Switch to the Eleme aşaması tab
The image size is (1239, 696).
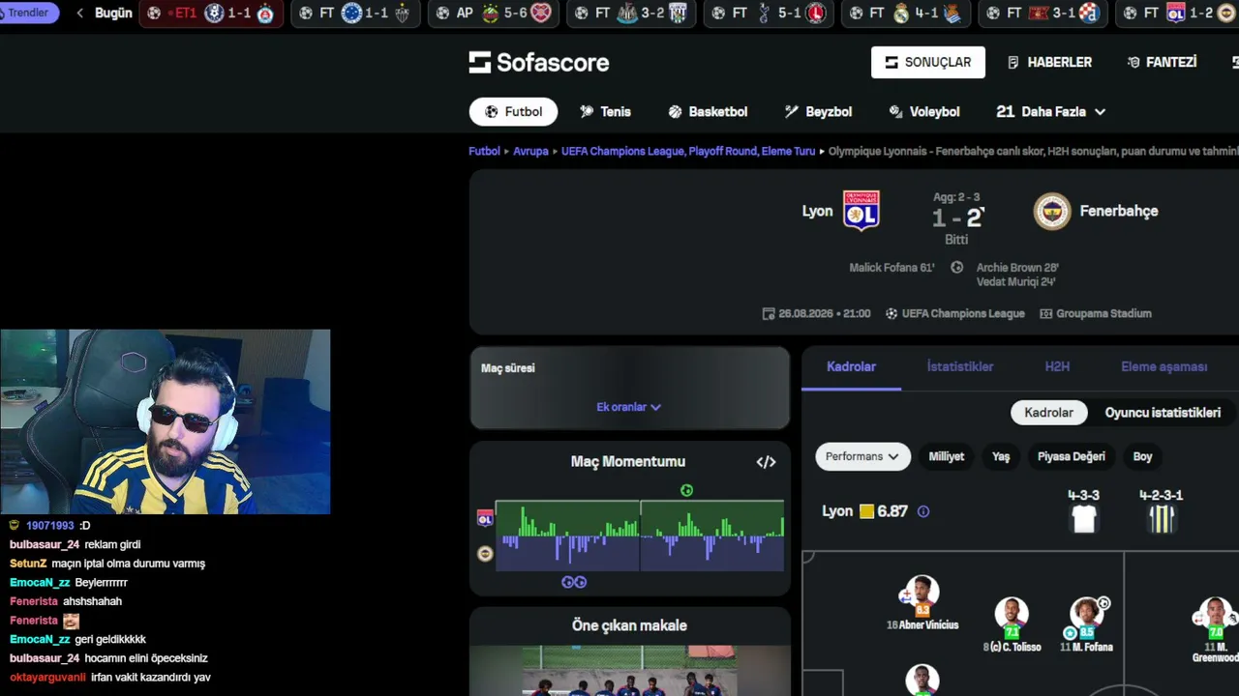pos(1163,367)
